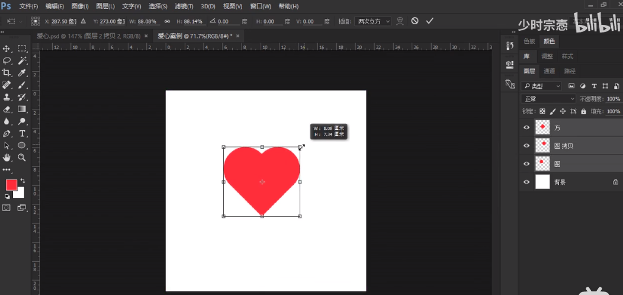Close the 爱心案例 document tab

tap(237, 36)
